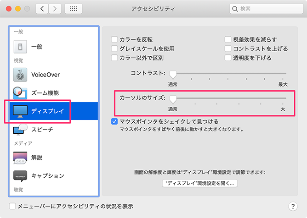Open help with the question mark button

293,206
